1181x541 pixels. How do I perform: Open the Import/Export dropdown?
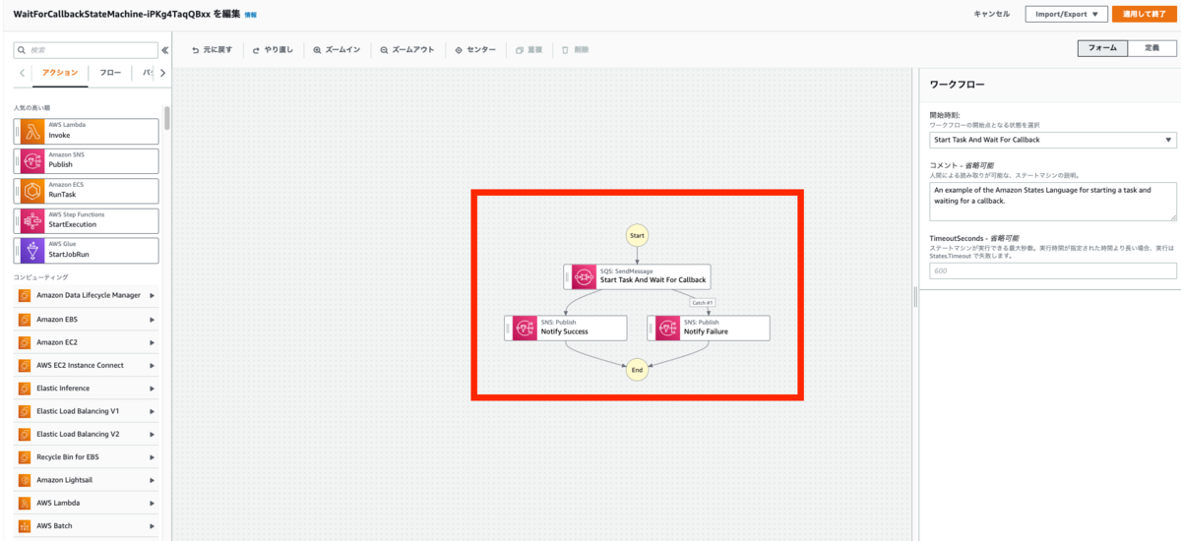tap(1066, 14)
